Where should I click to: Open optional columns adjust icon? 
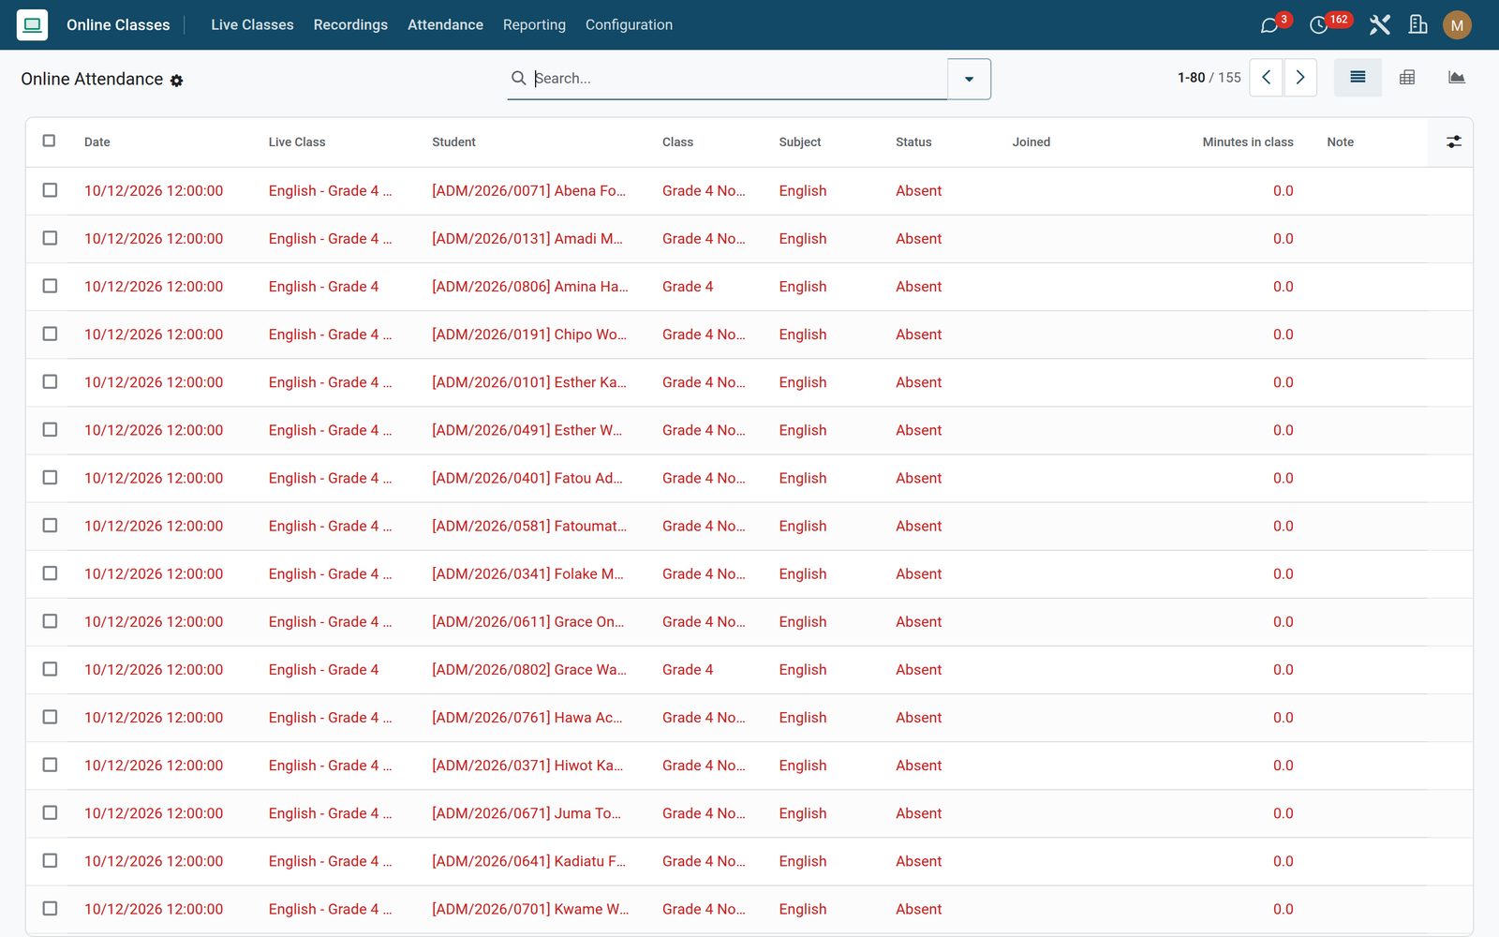pyautogui.click(x=1453, y=141)
